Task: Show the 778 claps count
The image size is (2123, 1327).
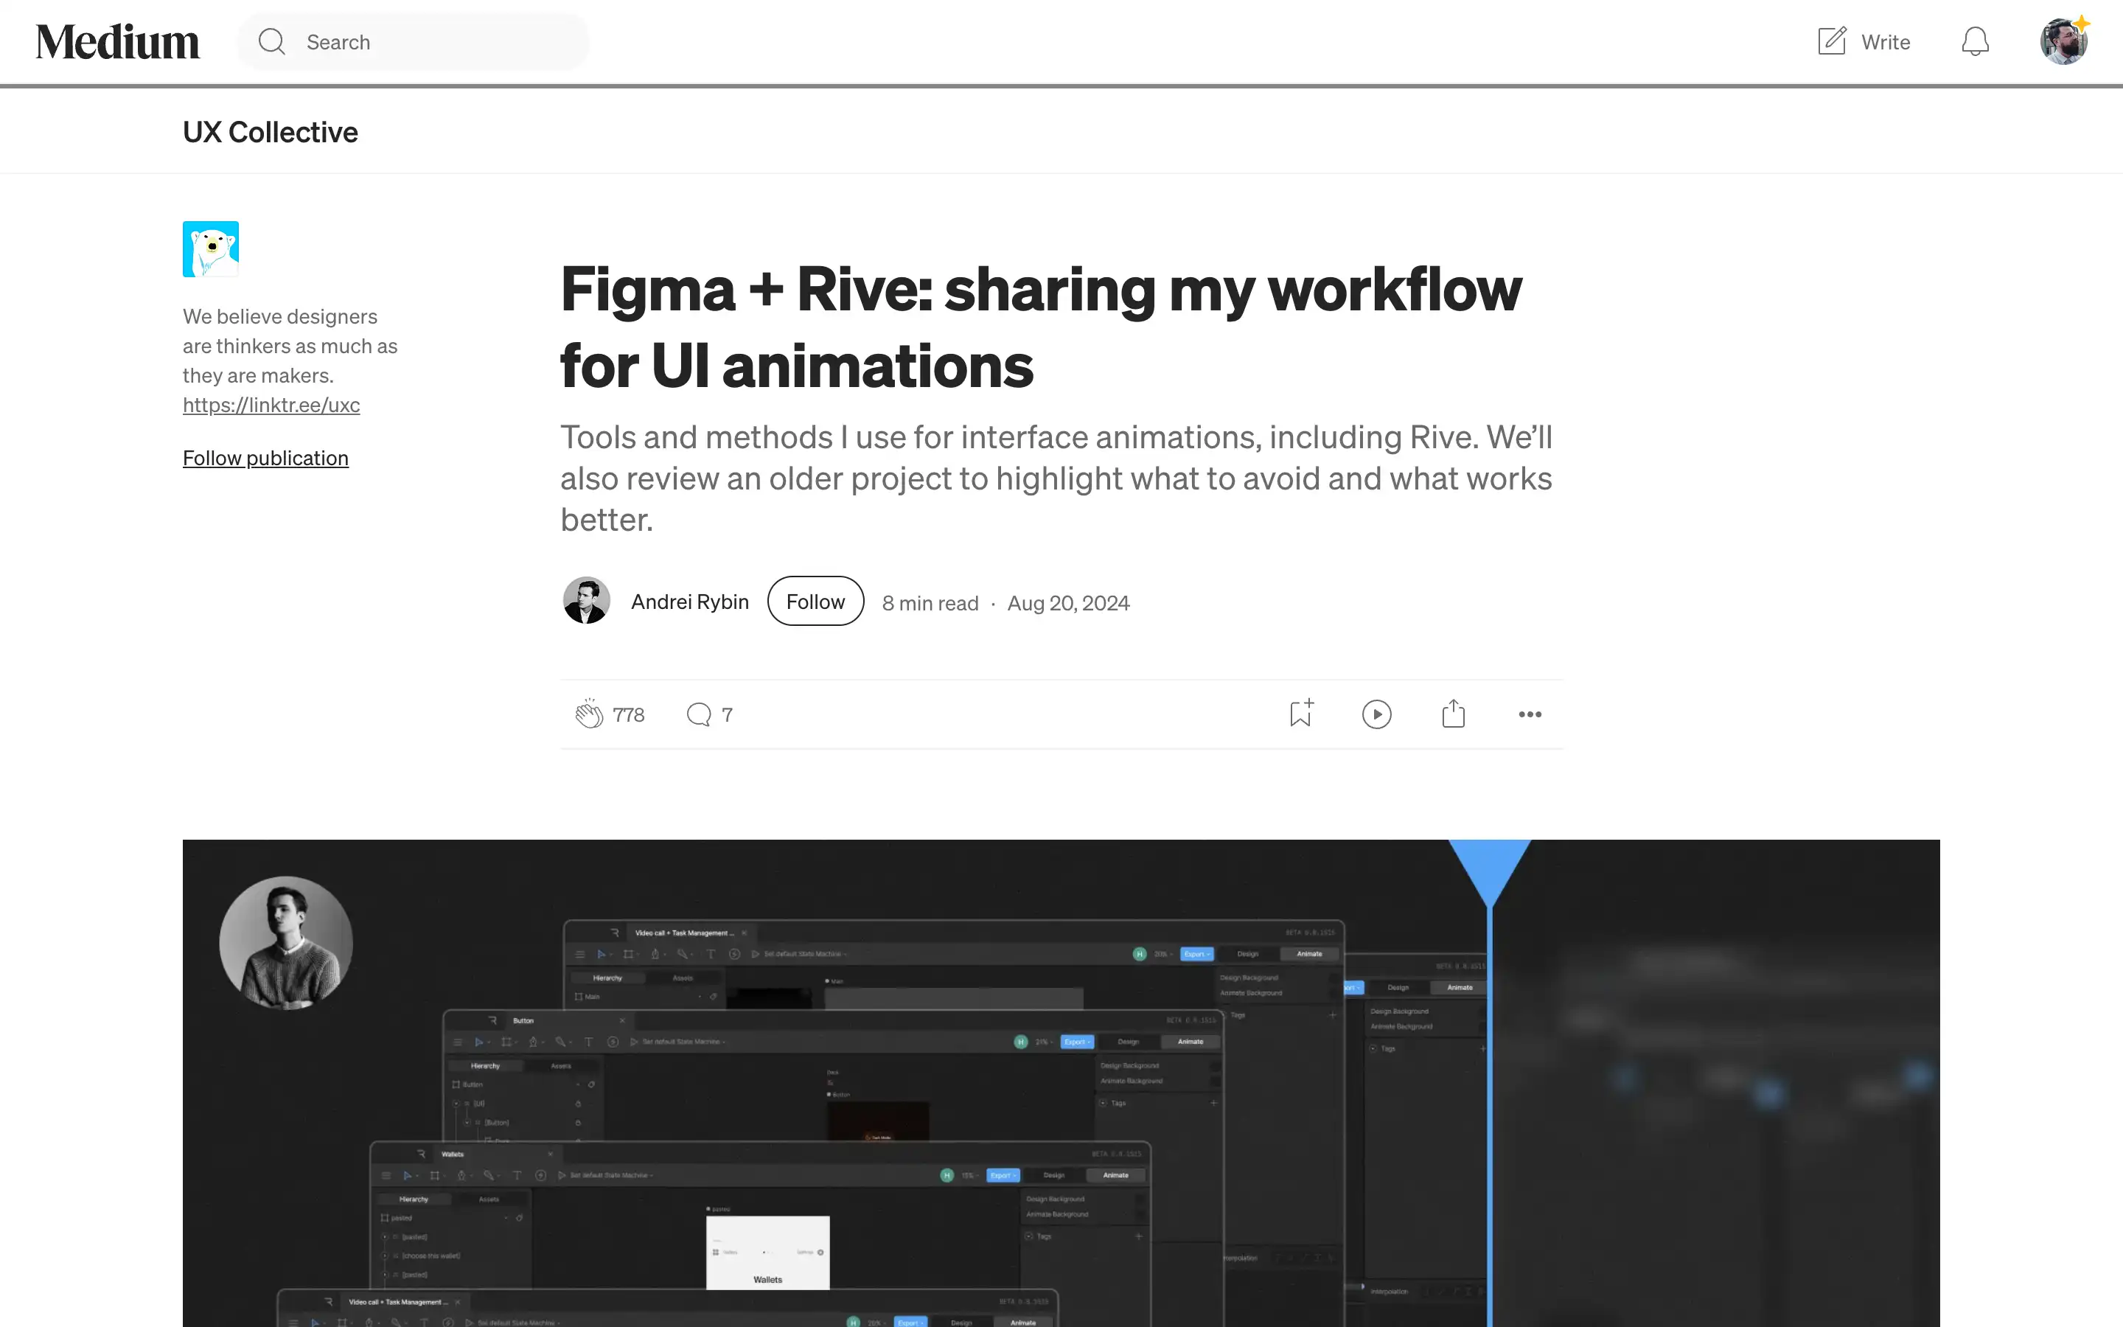Action: click(628, 715)
